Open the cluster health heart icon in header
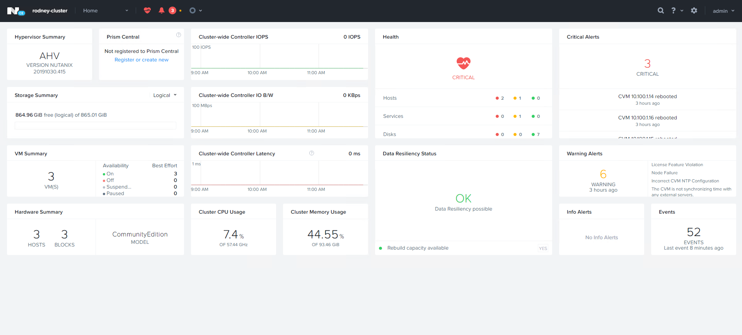The height and width of the screenshot is (335, 742). click(147, 10)
